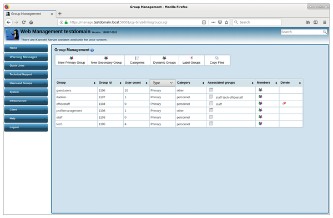Show Firefox sidebars icon
The width and height of the screenshot is (333, 218).
tap(316, 22)
